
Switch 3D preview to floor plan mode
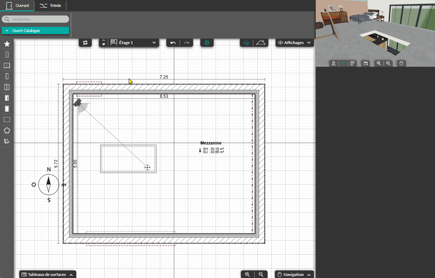[352, 63]
